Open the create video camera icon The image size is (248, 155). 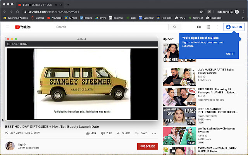tap(199, 27)
